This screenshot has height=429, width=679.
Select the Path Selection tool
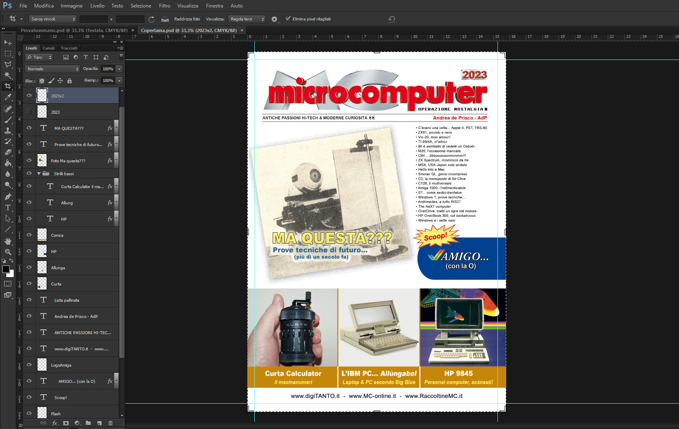(8, 218)
